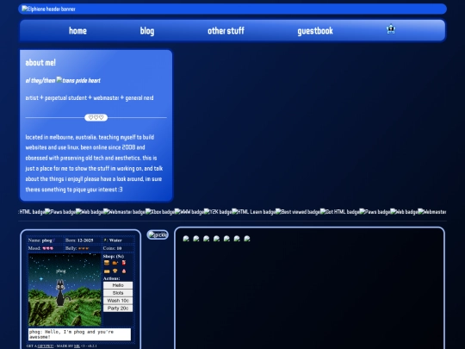
Task: Click the 'Actions:' label
Action: point(111,278)
